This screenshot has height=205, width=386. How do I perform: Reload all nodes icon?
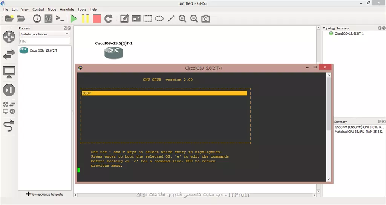point(108,19)
